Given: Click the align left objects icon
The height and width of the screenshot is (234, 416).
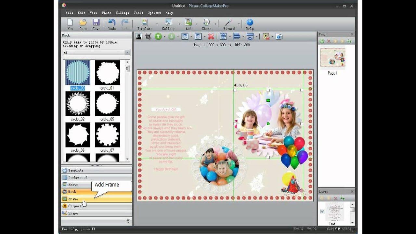Looking at the screenshot, I should (x=237, y=36).
